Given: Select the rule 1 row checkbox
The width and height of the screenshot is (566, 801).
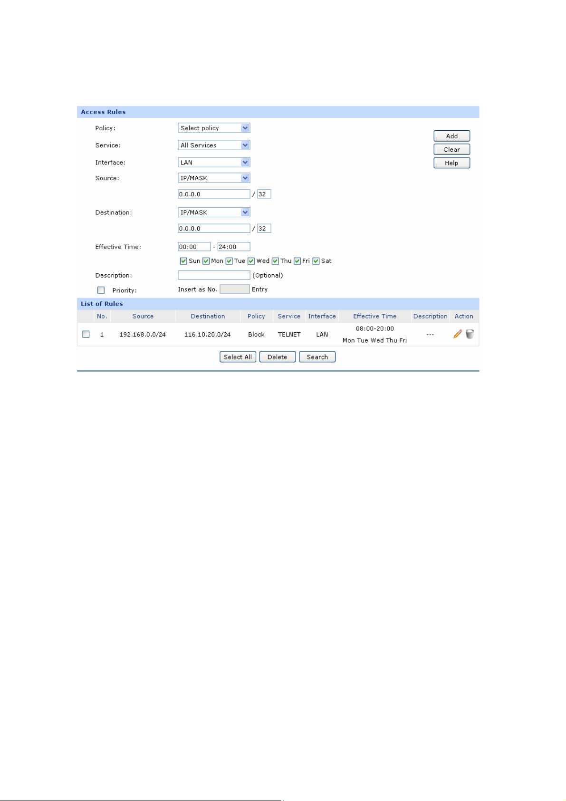Looking at the screenshot, I should 86,334.
